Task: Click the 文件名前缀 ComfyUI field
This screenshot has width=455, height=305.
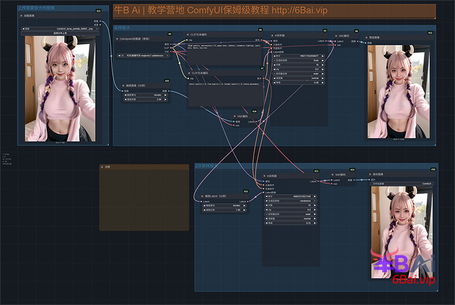Action: click(402, 184)
